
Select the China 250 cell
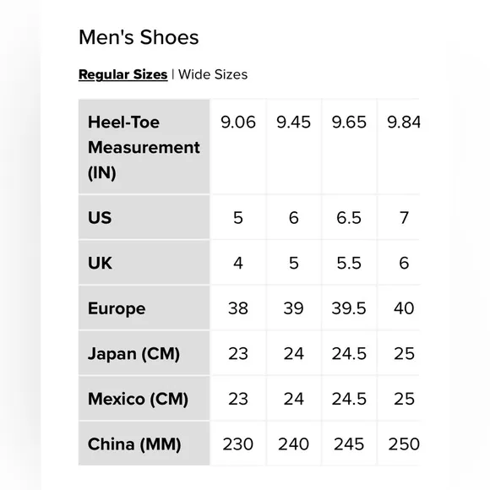(x=399, y=444)
